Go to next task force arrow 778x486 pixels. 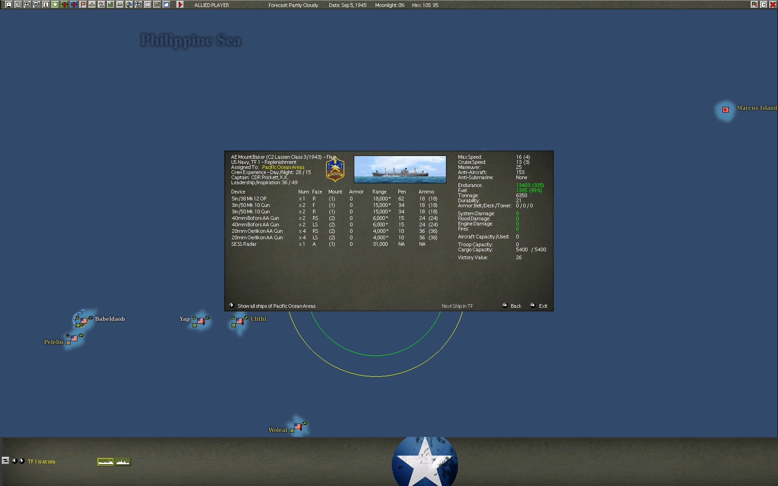tap(21, 461)
